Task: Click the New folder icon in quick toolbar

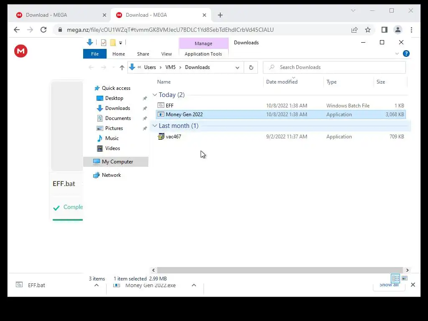Action: coord(113,43)
